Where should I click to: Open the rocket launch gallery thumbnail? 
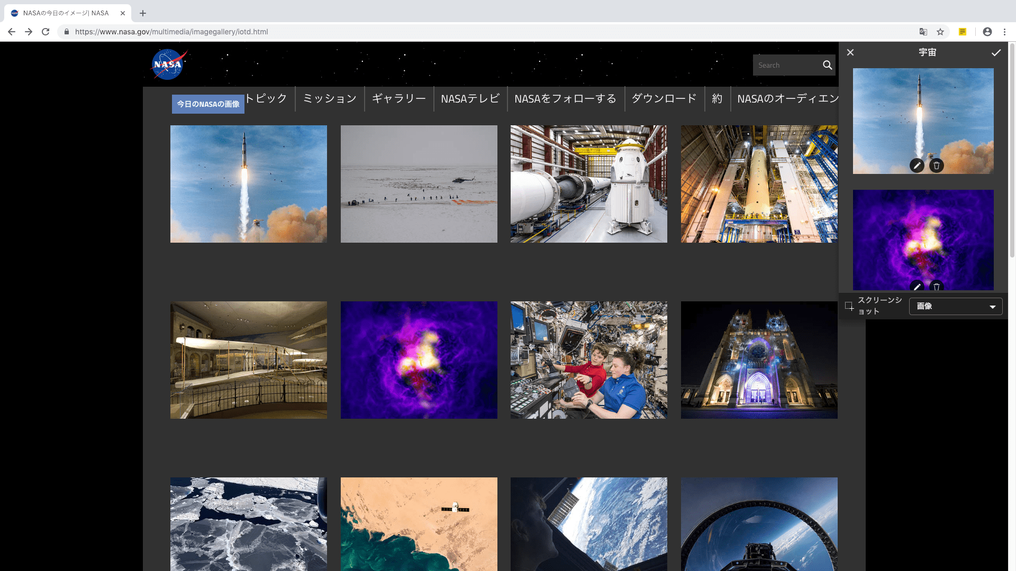click(249, 184)
